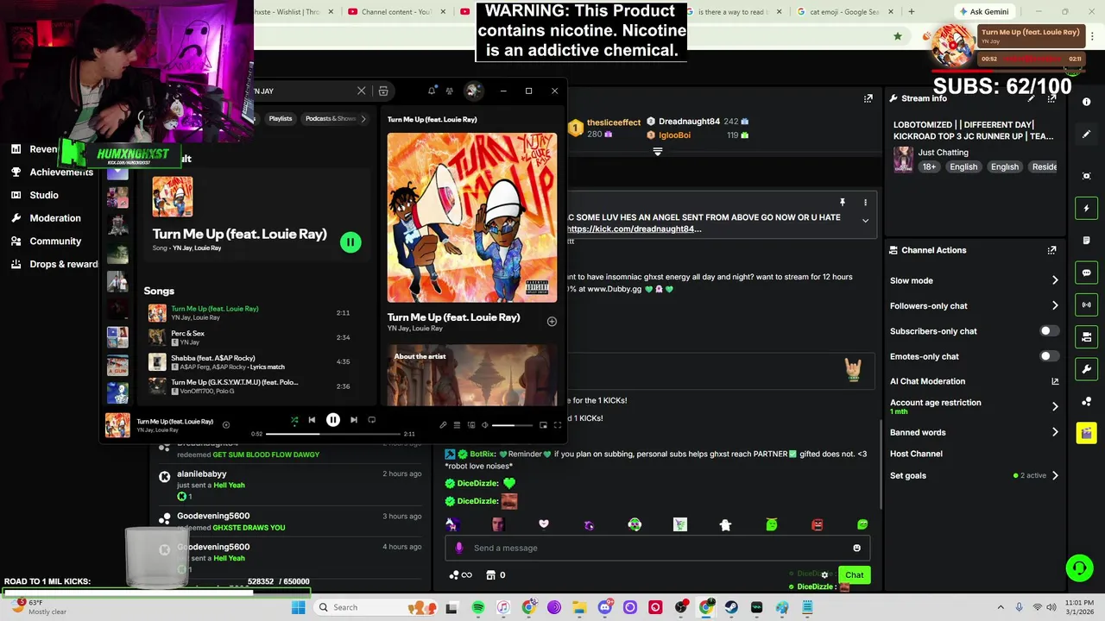The width and height of the screenshot is (1105, 621).
Task: Insert the white ghost emote in chat
Action: pyautogui.click(x=725, y=524)
